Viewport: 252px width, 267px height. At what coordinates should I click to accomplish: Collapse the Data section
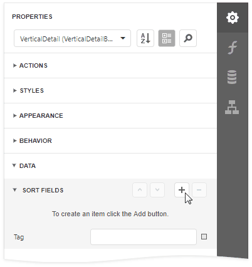(x=110, y=166)
